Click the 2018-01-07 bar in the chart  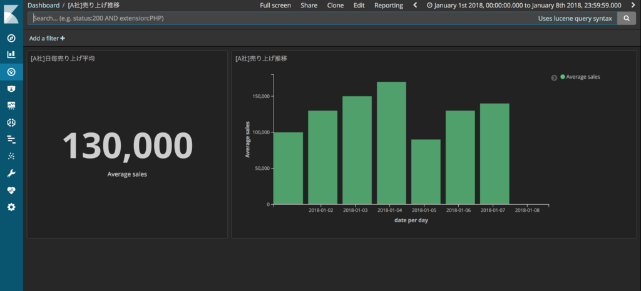click(495, 154)
